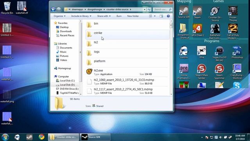250x141 pixels.
Task: Open the Ventrilo desktop shortcut
Action: (184, 52)
